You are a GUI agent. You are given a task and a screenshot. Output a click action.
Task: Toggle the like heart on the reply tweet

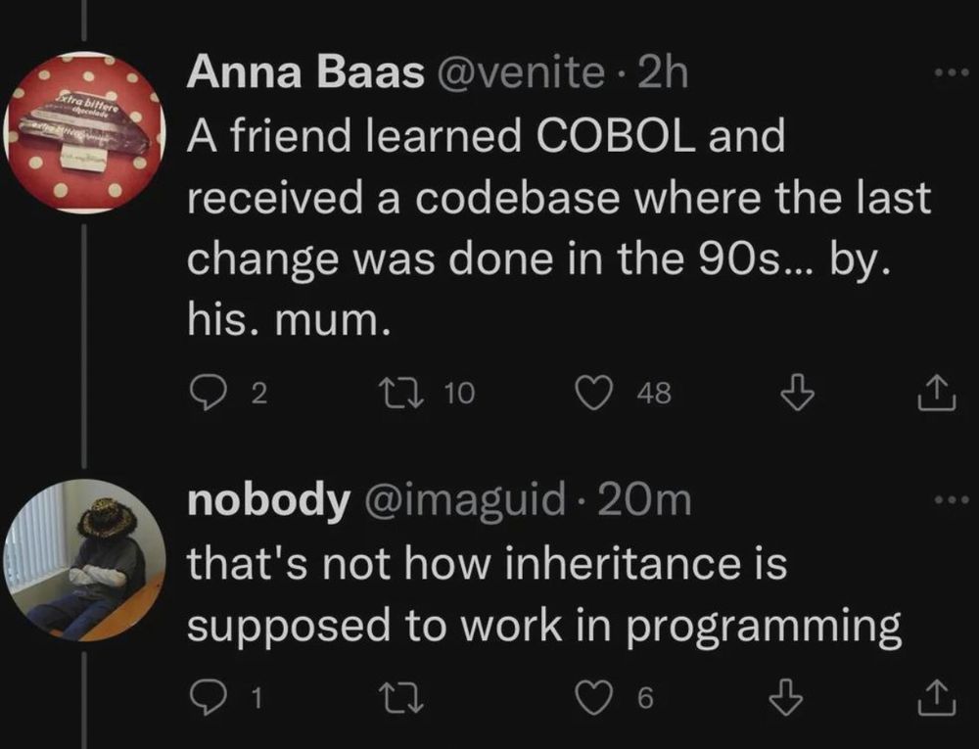[x=594, y=695]
